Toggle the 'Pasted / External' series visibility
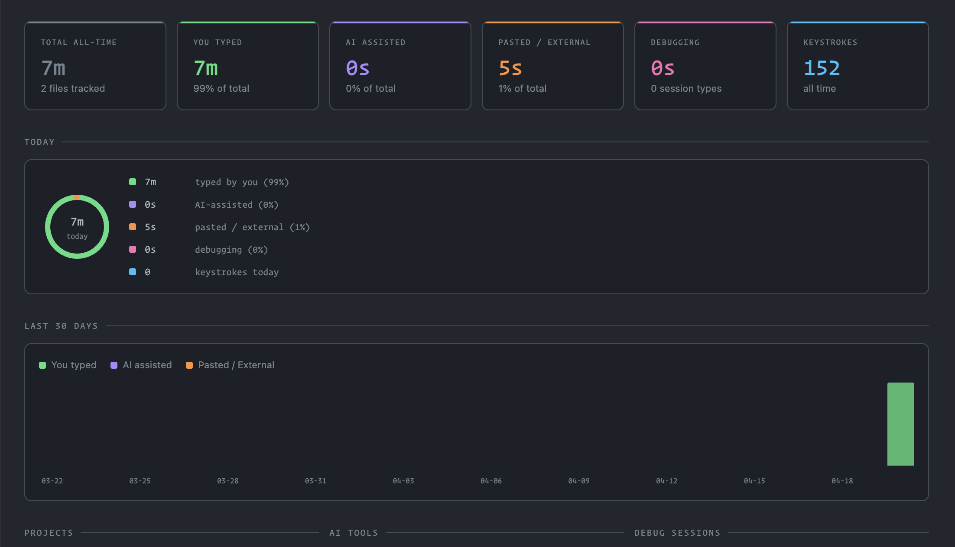 point(236,365)
